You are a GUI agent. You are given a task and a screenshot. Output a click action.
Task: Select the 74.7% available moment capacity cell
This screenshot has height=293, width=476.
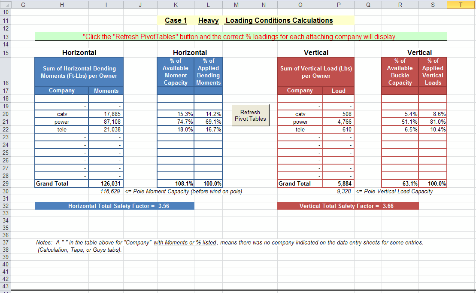(176, 122)
